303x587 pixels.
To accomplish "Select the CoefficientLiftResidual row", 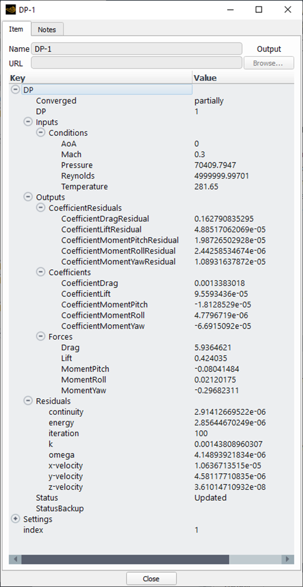I will pos(151,230).
